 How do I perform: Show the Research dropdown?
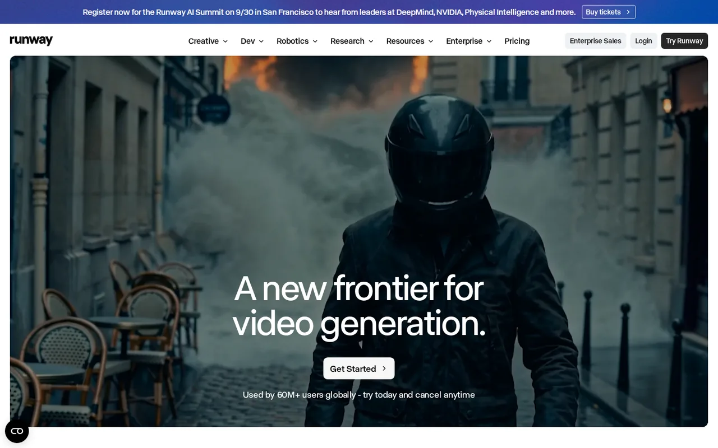[352, 41]
